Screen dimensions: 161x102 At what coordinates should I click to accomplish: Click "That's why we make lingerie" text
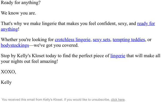tap(29, 23)
